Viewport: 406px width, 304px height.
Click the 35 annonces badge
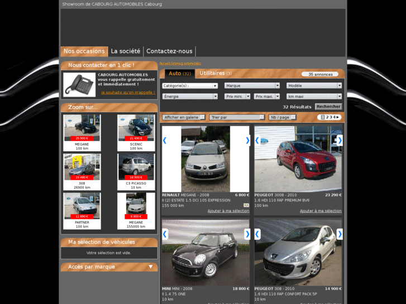[x=320, y=74]
